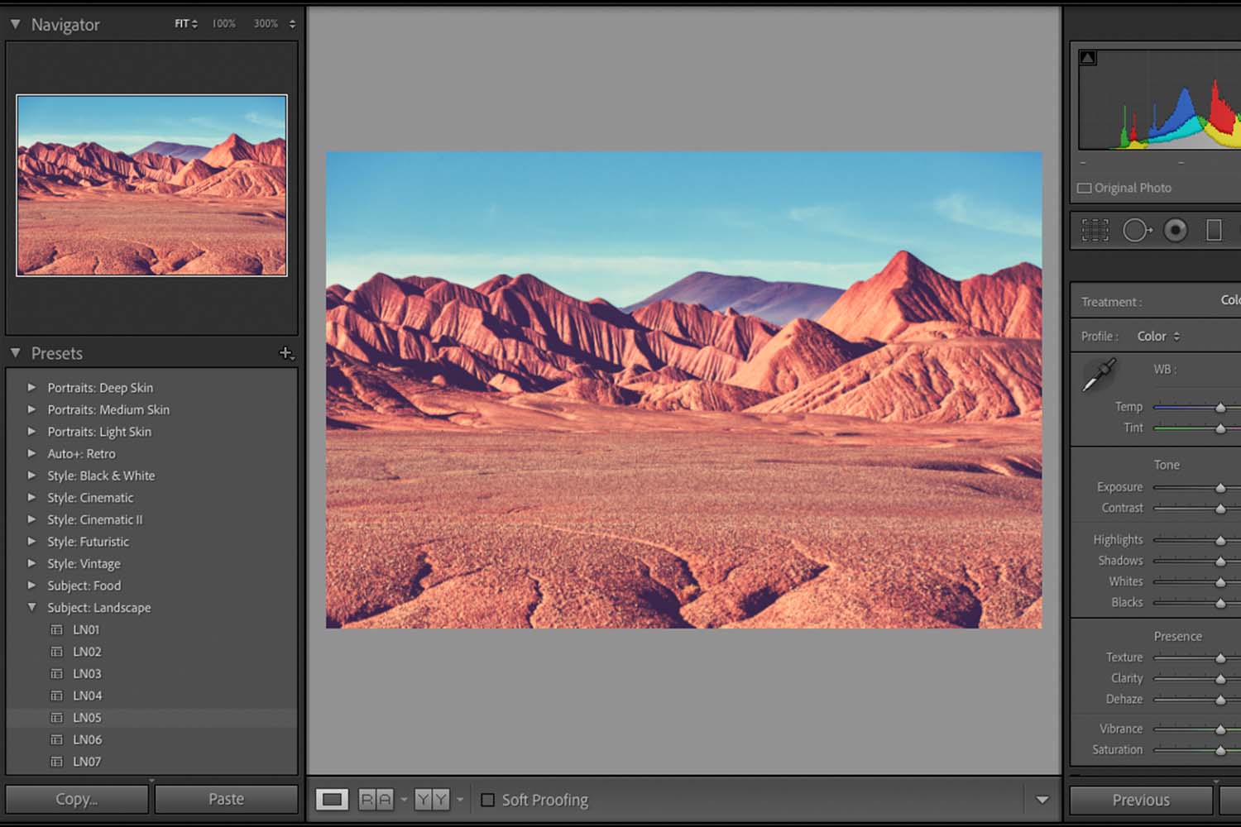Add a new preset with the plus icon
This screenshot has height=827, width=1241.
coord(287,353)
